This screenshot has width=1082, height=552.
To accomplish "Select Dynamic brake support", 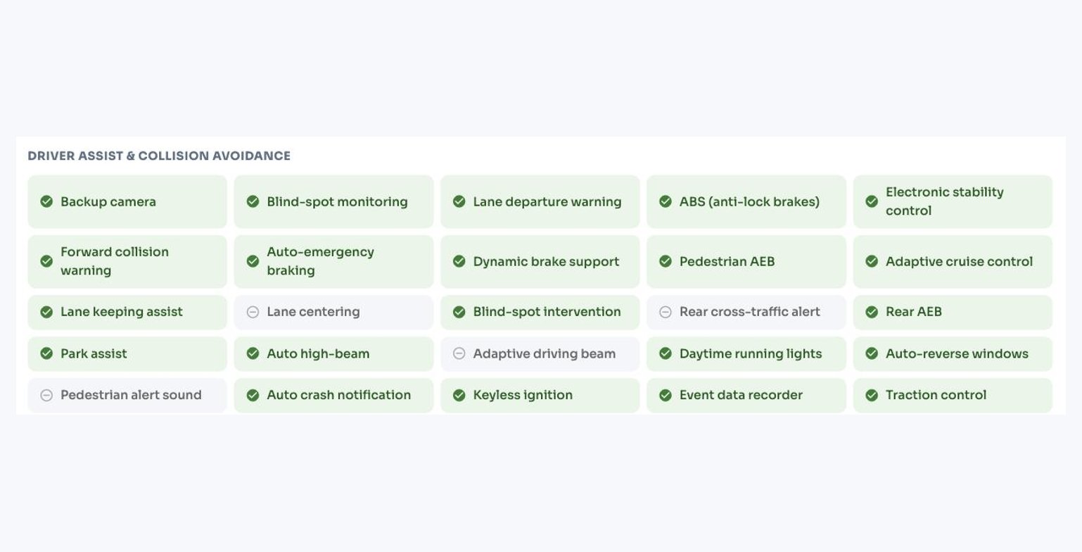I will click(540, 261).
